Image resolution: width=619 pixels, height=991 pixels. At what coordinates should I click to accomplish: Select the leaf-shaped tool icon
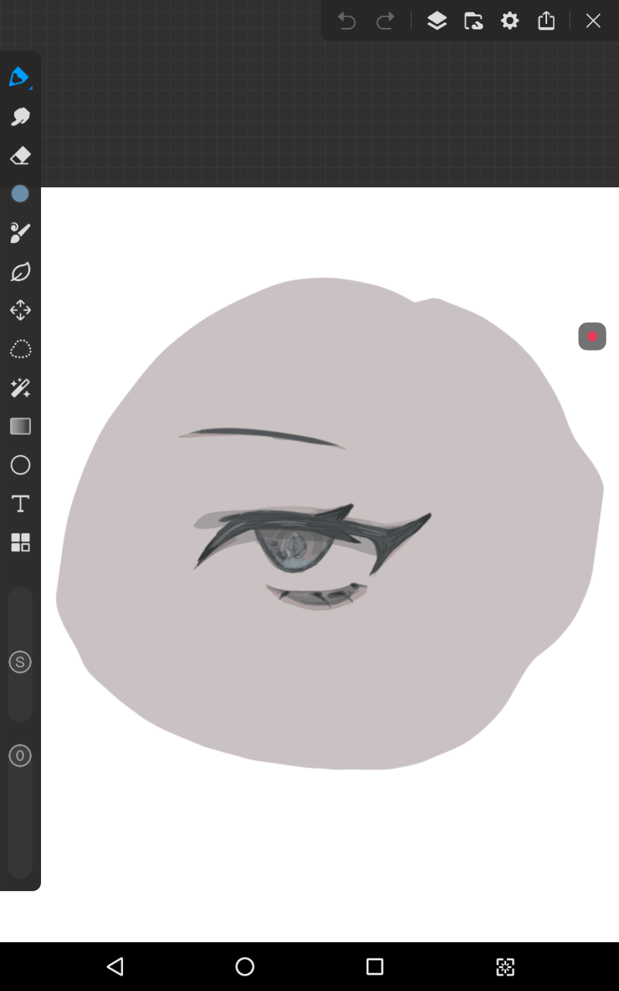tap(20, 272)
